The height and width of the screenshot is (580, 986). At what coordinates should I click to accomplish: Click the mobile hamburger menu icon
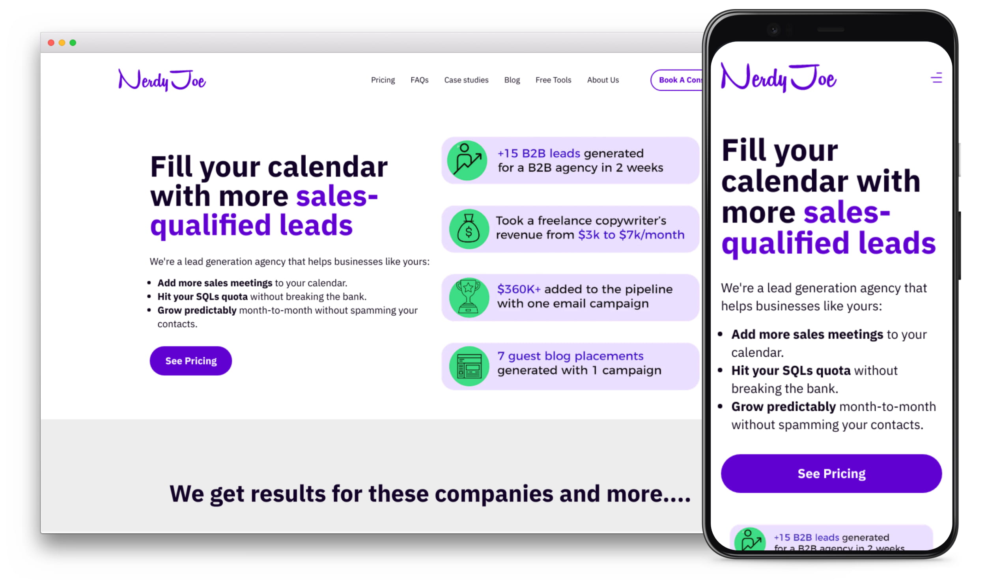click(x=937, y=78)
